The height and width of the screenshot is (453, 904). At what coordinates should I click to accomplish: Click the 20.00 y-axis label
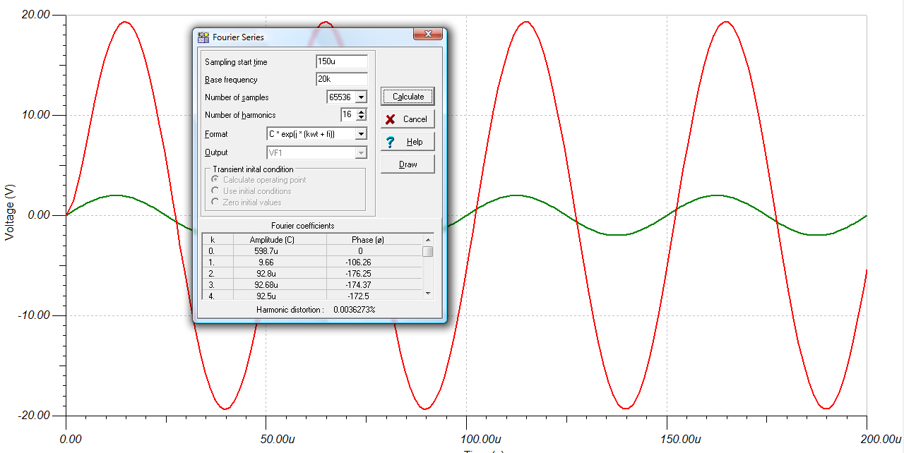tap(35, 15)
